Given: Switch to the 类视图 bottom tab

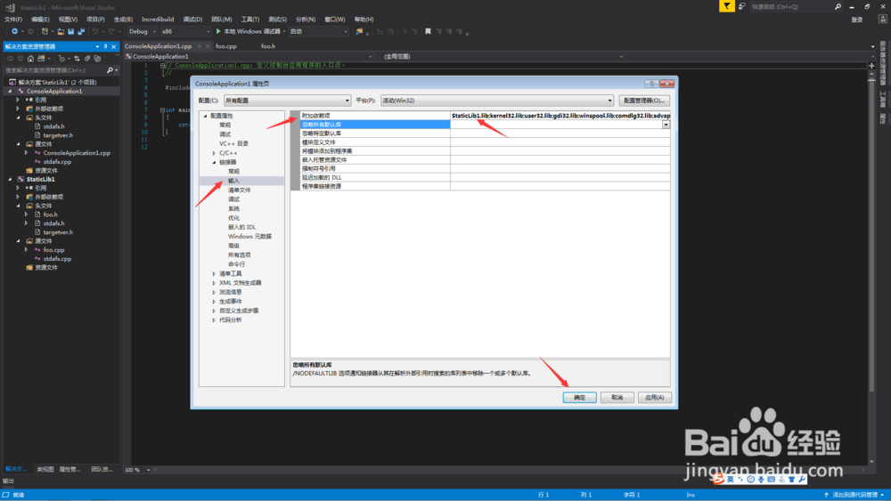Looking at the screenshot, I should click(x=45, y=469).
